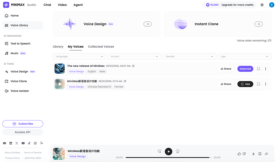Use the MiniMax新语音设计功能 voice
Image resolution: width=277 pixels, height=162 pixels.
coord(245,84)
